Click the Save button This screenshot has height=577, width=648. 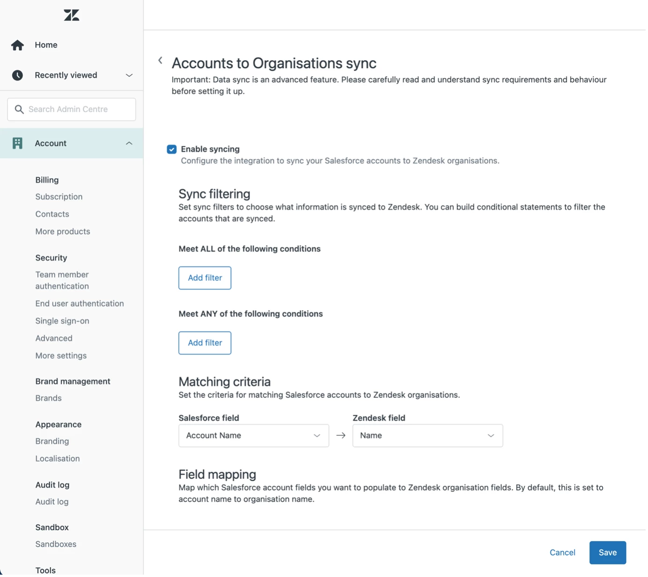click(x=608, y=553)
